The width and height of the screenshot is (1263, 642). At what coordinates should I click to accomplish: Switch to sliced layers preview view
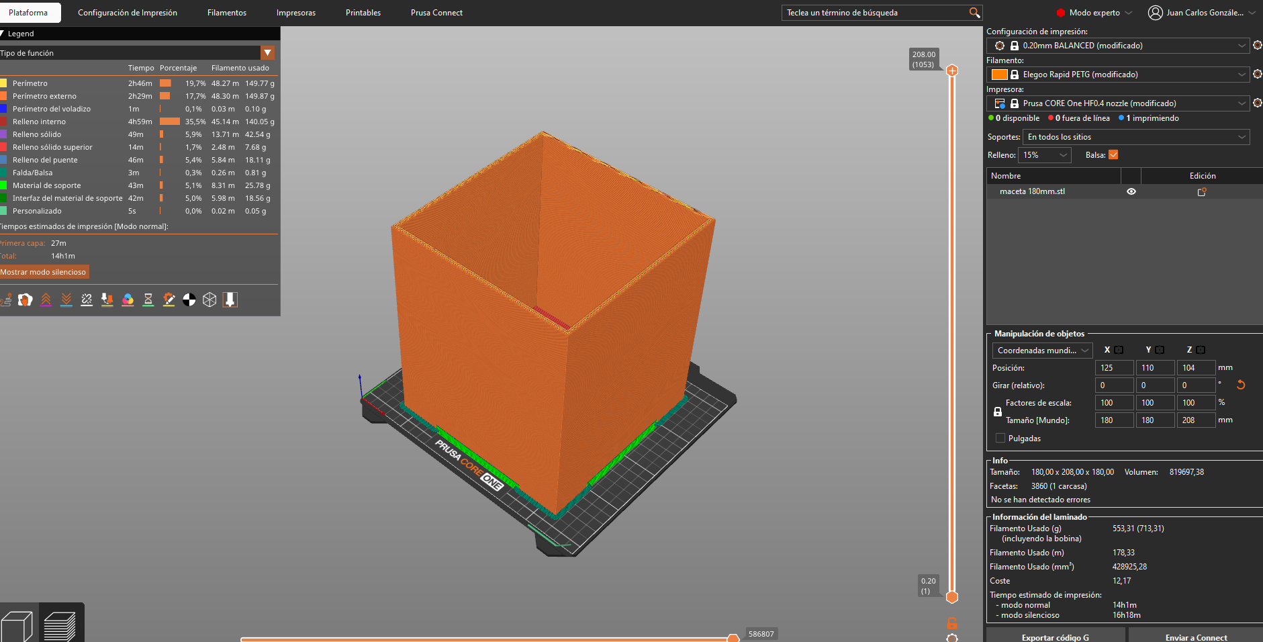coord(60,625)
